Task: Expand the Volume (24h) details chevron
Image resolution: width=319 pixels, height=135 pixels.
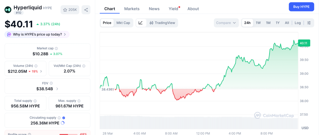Action: coord(41,71)
